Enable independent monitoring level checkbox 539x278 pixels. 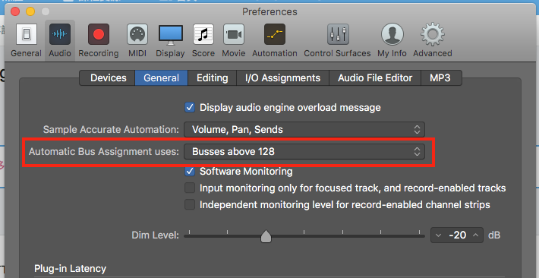190,205
